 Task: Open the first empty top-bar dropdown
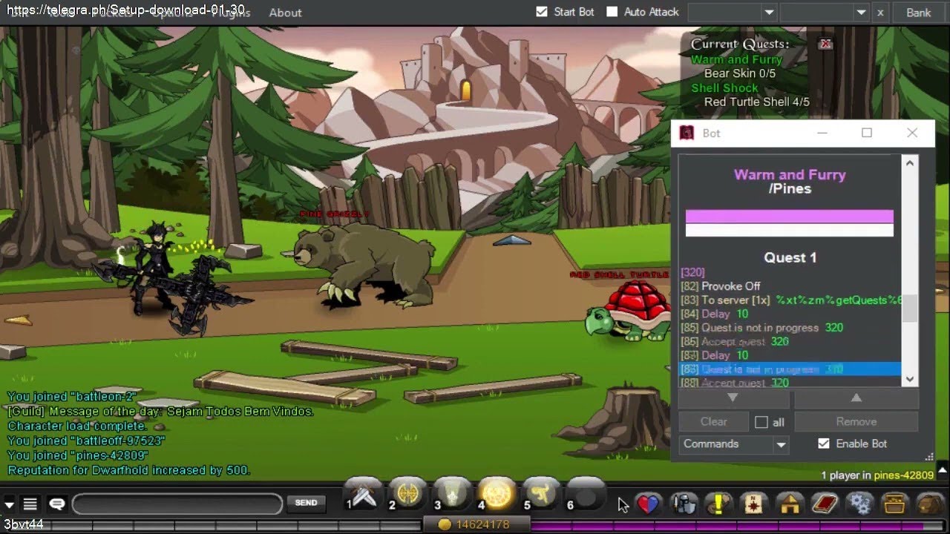tap(732, 13)
